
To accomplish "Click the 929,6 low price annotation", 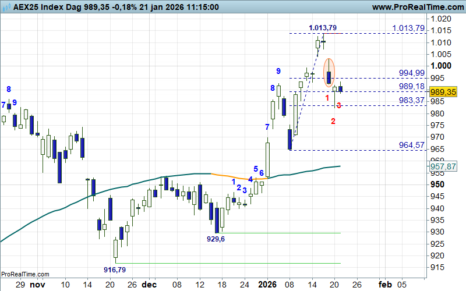I will [216, 239].
